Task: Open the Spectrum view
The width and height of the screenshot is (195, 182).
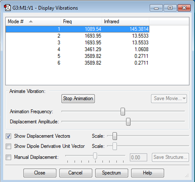Action: (x=112, y=173)
